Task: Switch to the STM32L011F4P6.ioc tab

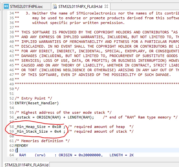Action: click(x=26, y=7)
